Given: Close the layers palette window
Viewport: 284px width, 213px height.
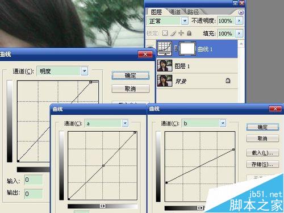Looking at the screenshot, I should (241, 3).
